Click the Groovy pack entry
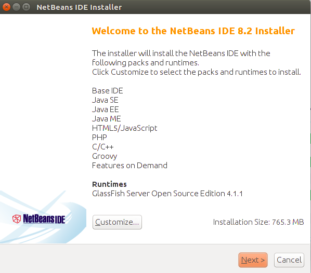 [x=105, y=156]
